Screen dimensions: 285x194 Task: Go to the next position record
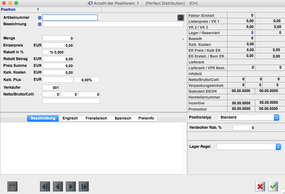click(x=71, y=186)
